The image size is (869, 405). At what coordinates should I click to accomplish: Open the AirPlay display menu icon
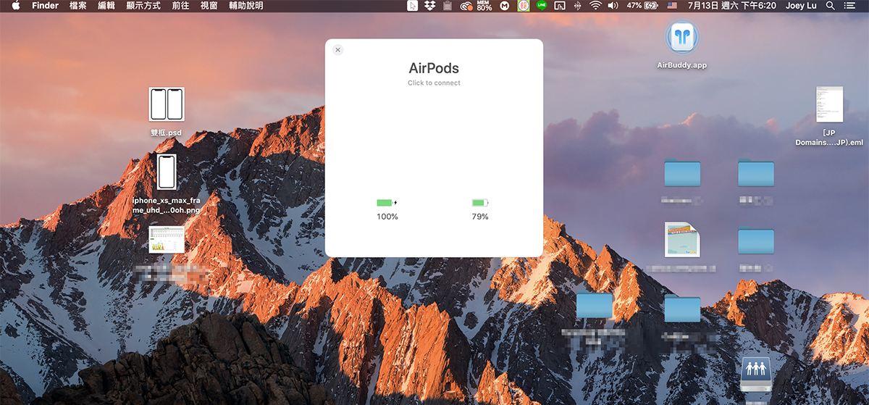pos(560,6)
